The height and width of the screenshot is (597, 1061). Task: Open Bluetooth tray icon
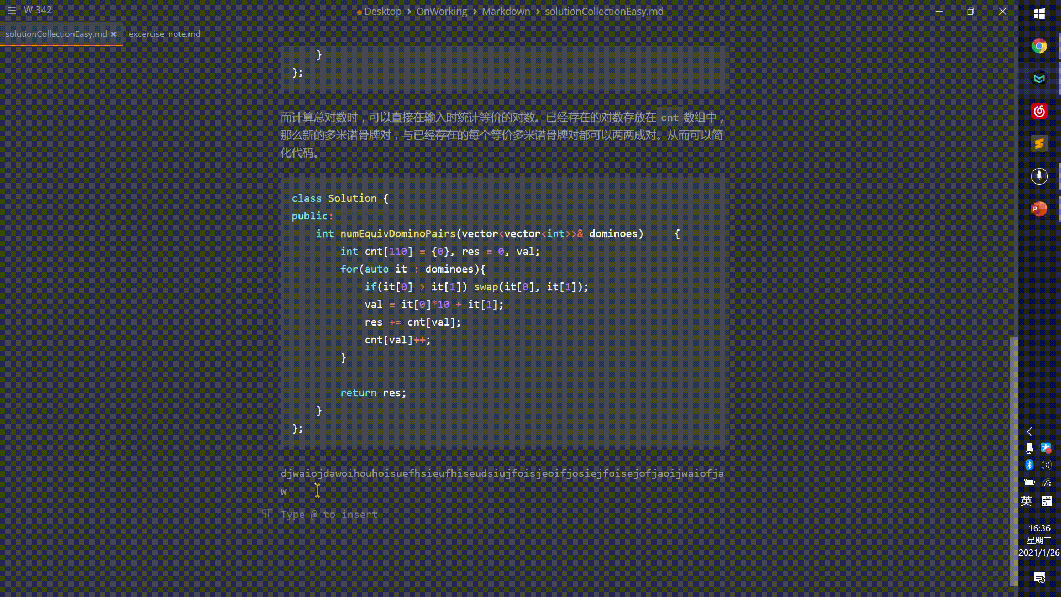1029,465
